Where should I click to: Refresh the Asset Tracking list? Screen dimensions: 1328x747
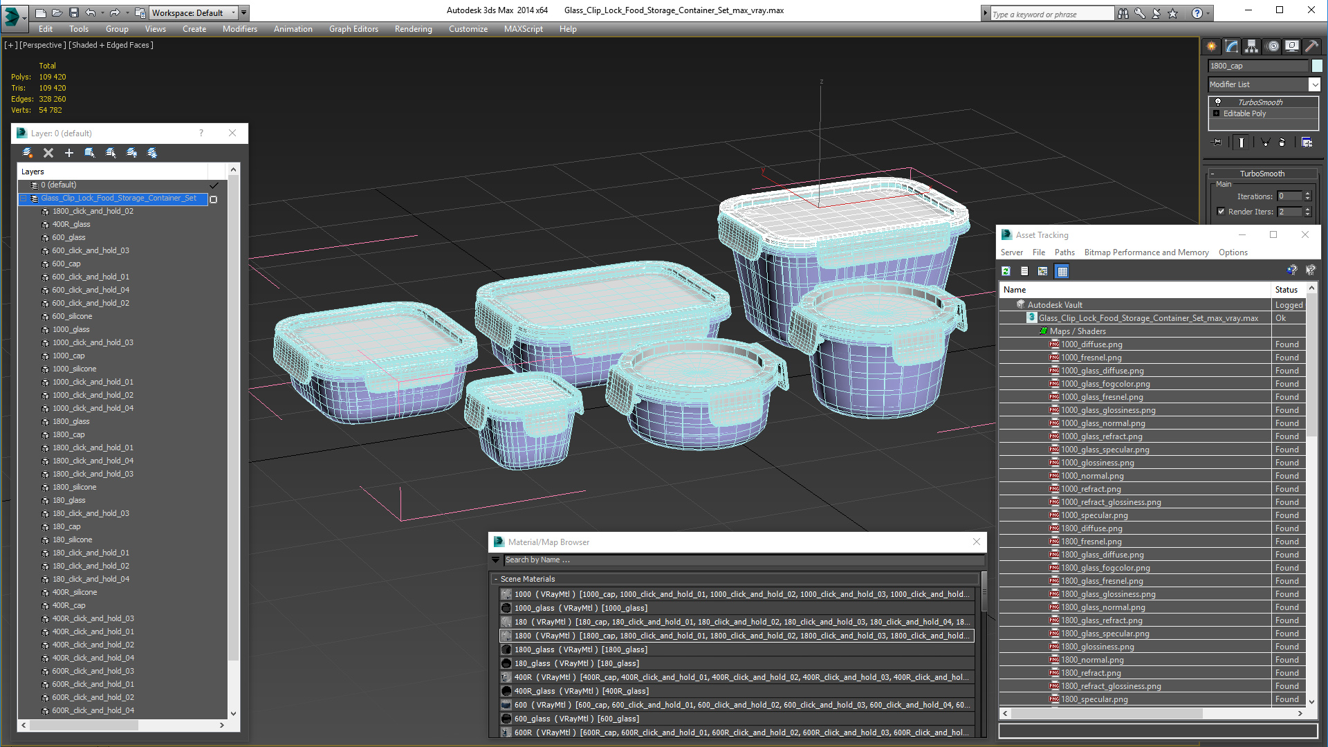pyautogui.click(x=1006, y=271)
